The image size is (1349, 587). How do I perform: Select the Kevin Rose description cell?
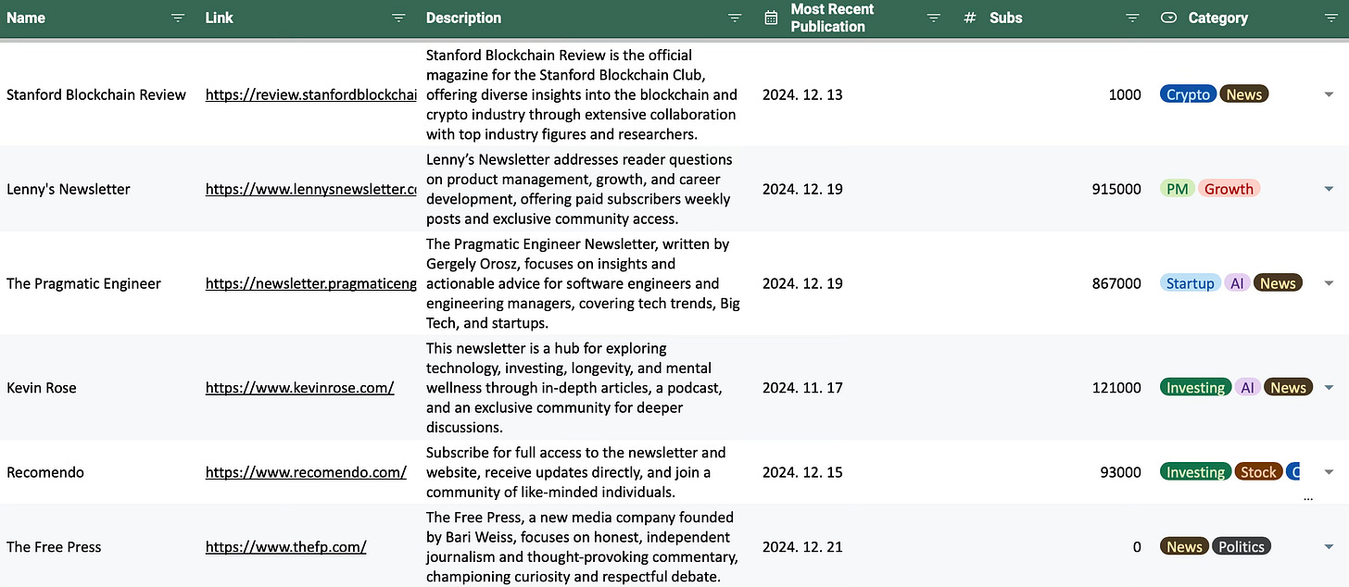coord(574,388)
